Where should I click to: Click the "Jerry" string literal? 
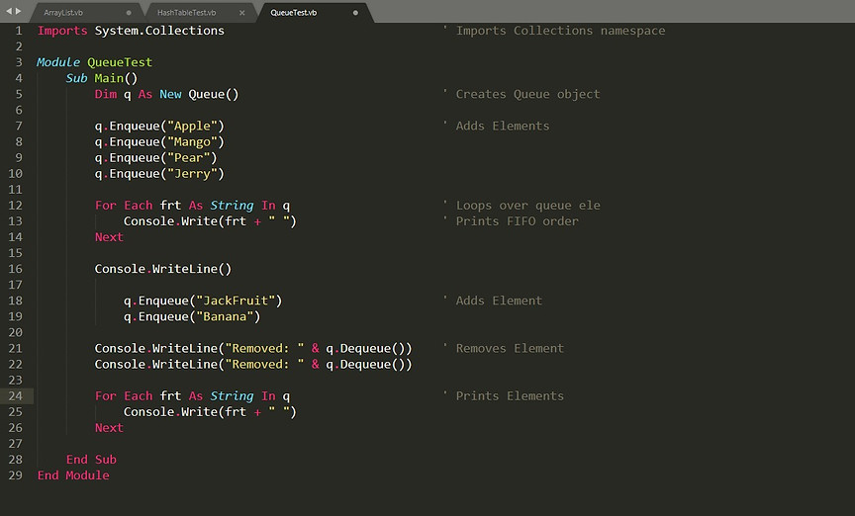[x=192, y=174]
